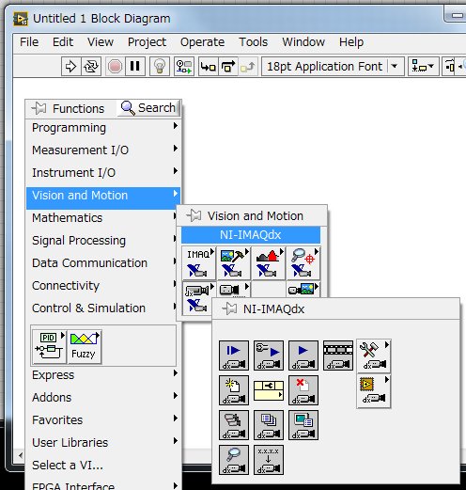Open IMAQdx Low Level tools subpalette
The height and width of the screenshot is (490, 466).
pos(374,356)
